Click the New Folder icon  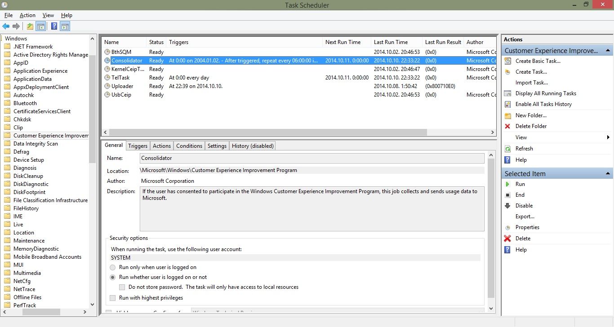[x=508, y=115]
